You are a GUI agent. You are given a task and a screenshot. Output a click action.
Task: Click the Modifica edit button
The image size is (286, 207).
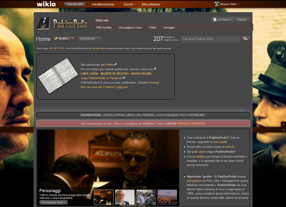pos(62,39)
